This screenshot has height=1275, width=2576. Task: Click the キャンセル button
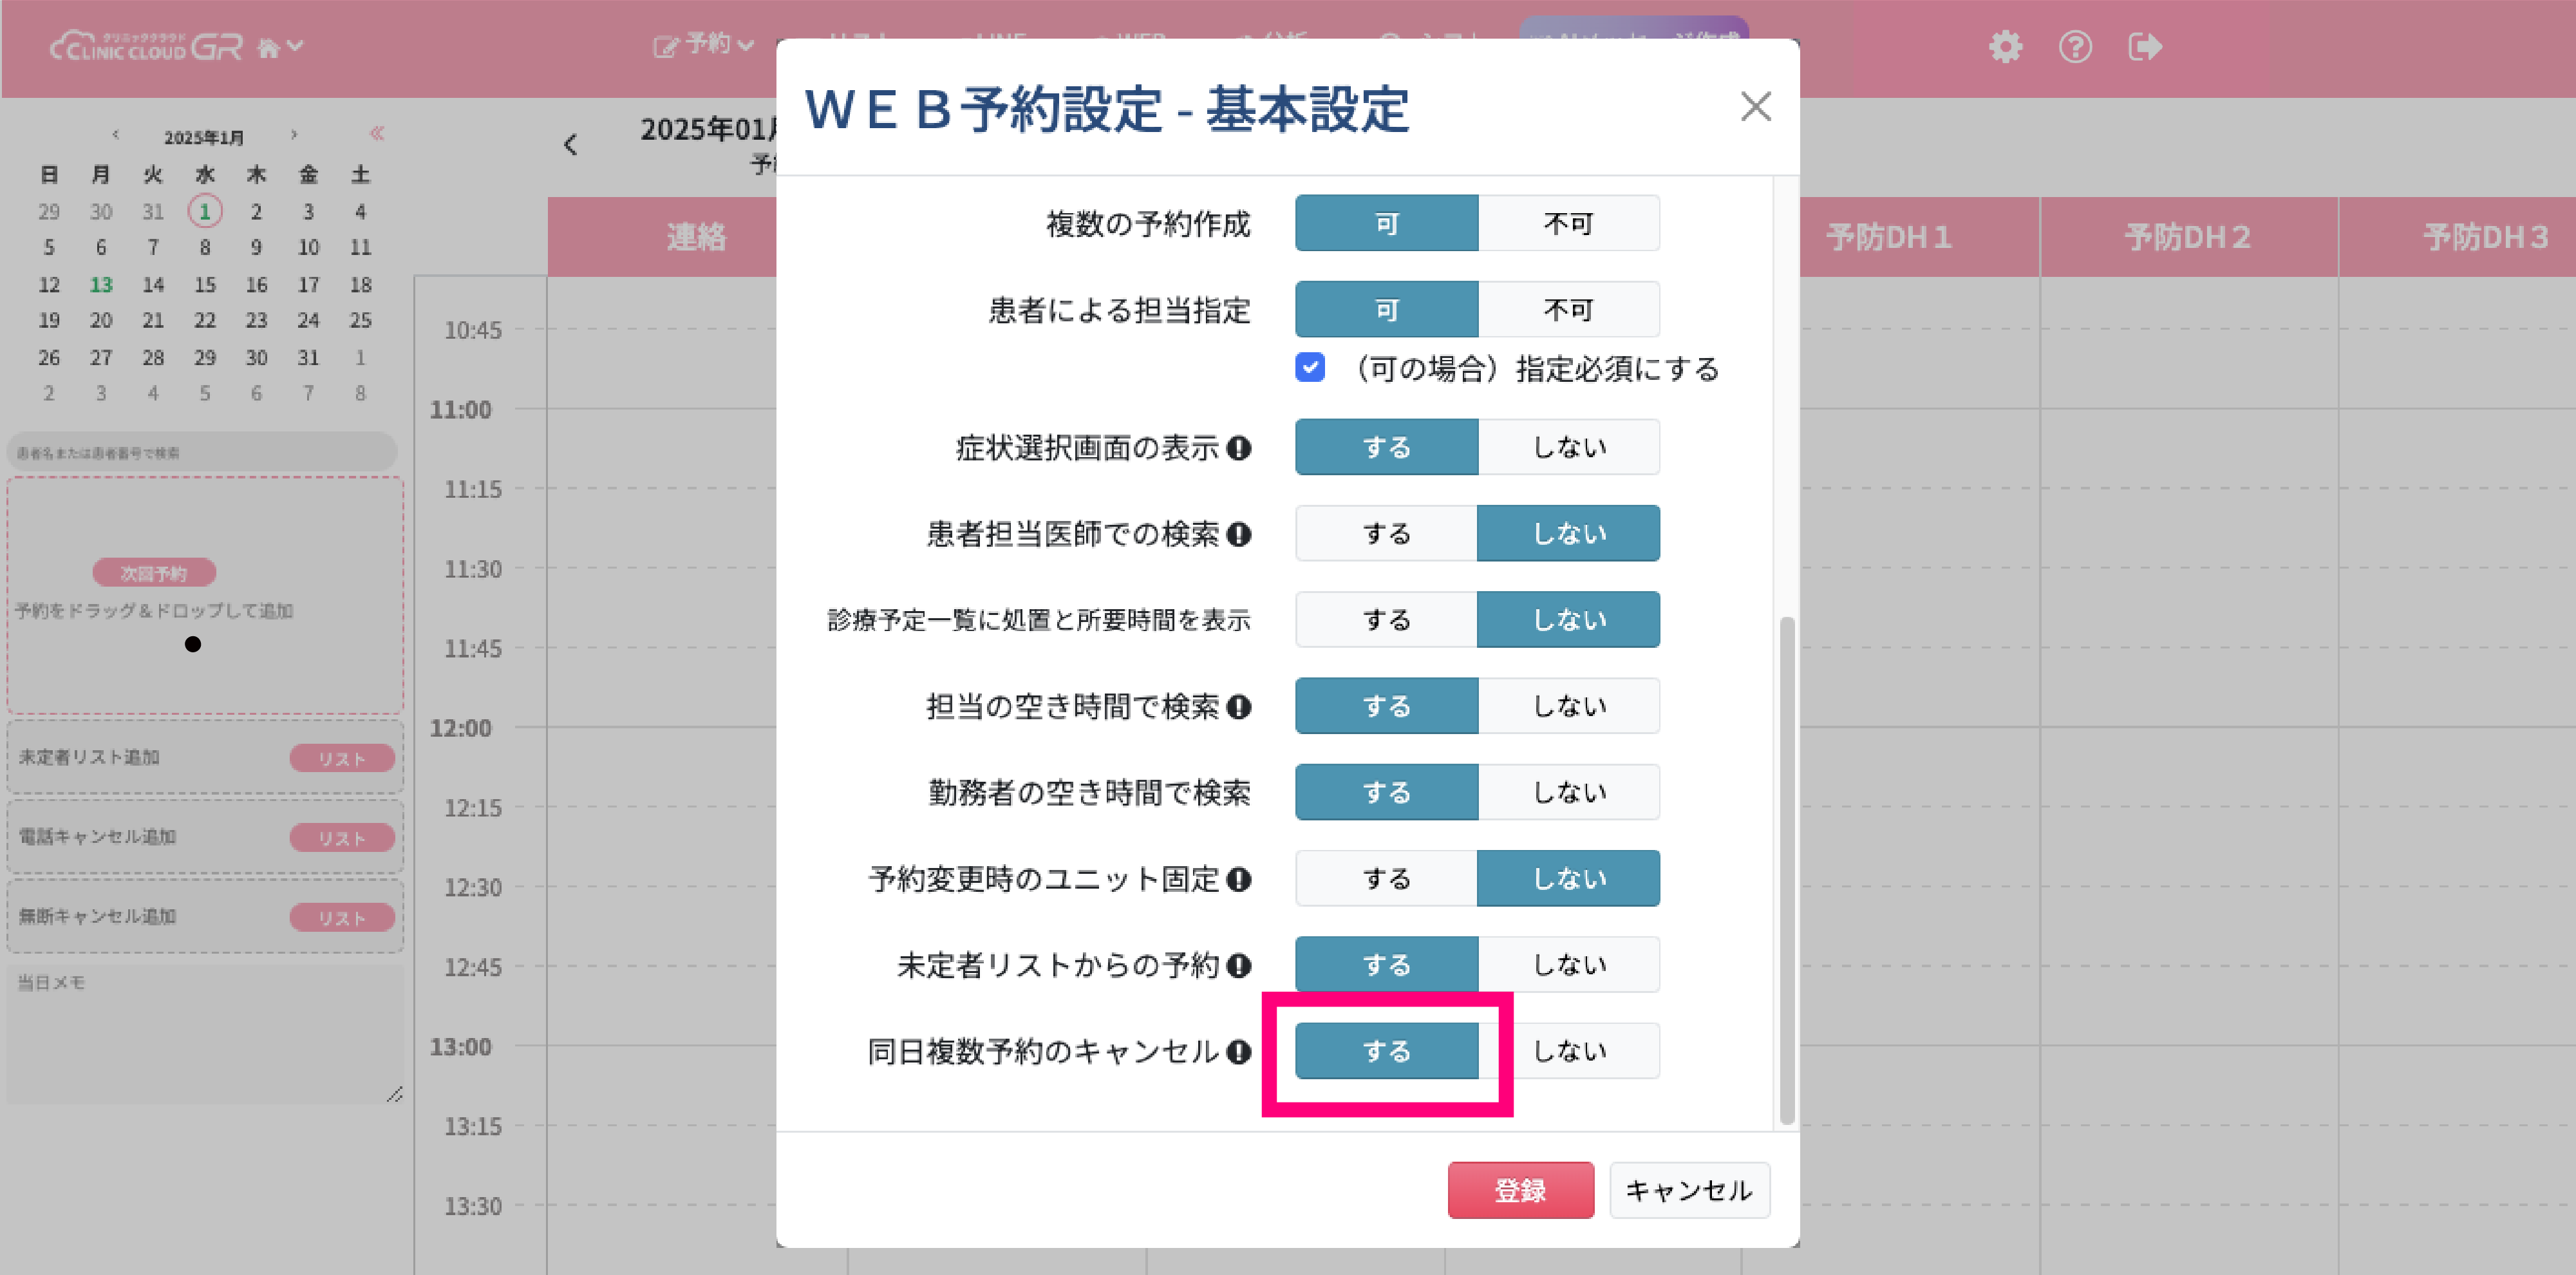coord(1689,1190)
